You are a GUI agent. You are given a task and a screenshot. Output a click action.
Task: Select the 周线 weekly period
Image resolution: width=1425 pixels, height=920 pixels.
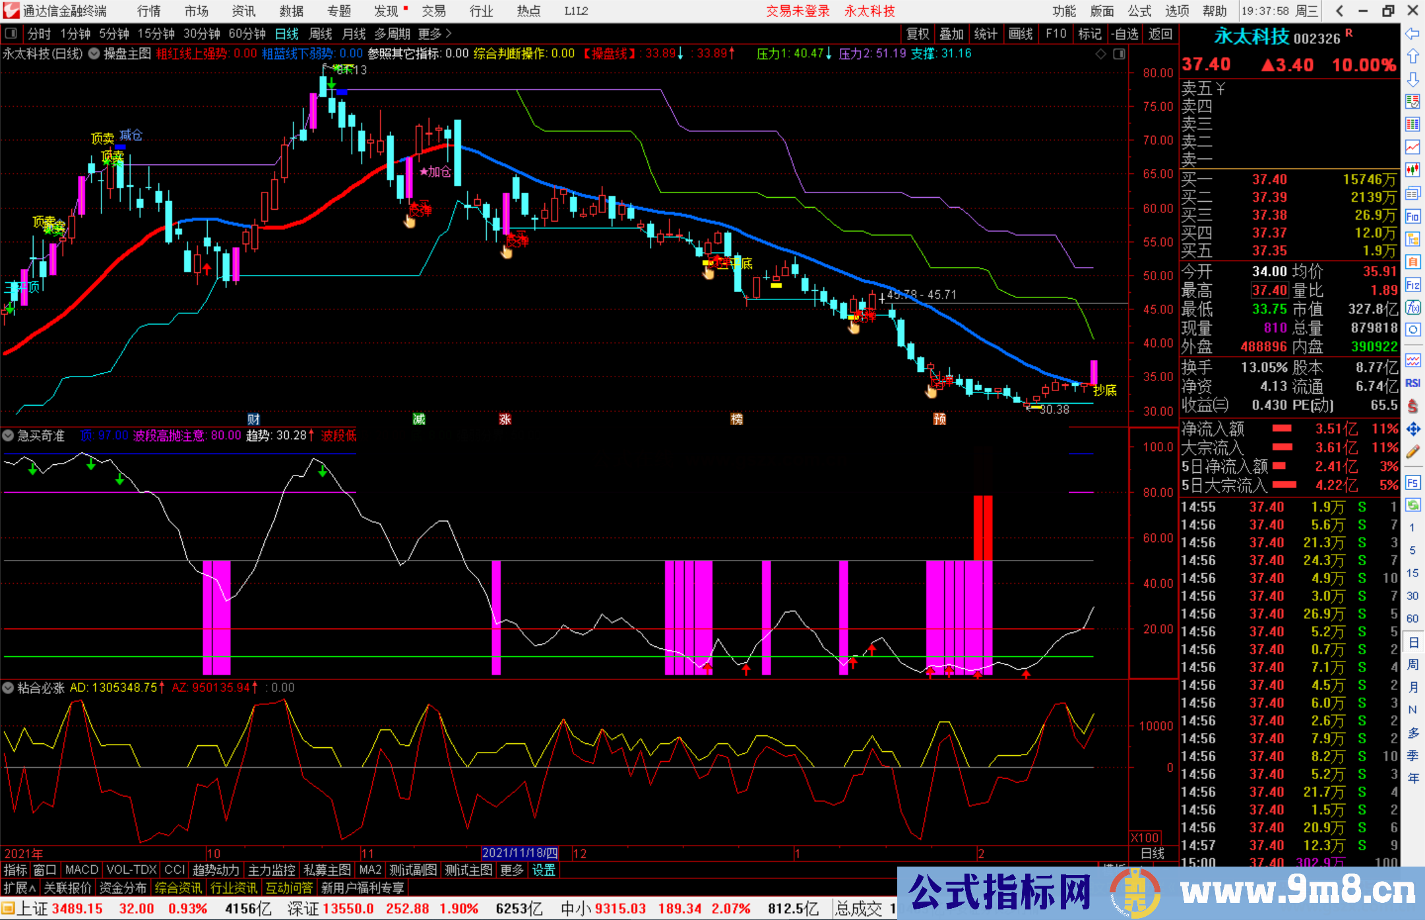click(x=321, y=34)
